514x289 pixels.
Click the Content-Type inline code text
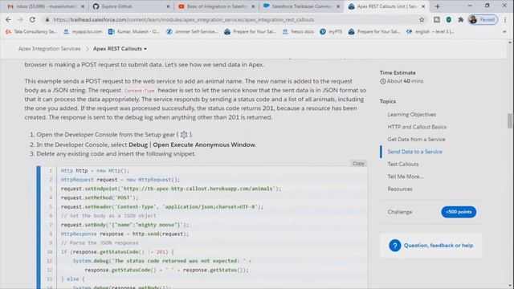point(139,91)
